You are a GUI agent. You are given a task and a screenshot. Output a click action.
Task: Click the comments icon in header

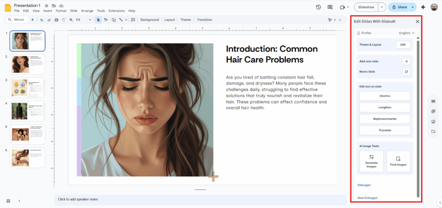click(330, 7)
